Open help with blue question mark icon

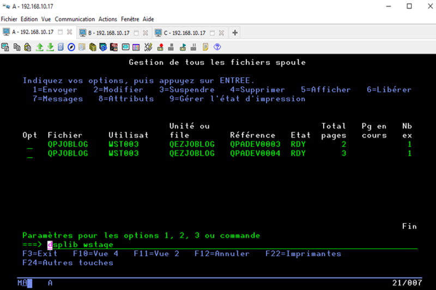217,47
